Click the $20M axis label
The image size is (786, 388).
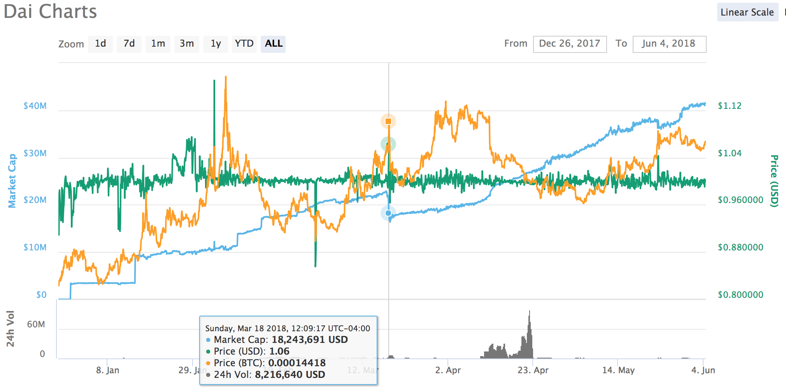35,200
